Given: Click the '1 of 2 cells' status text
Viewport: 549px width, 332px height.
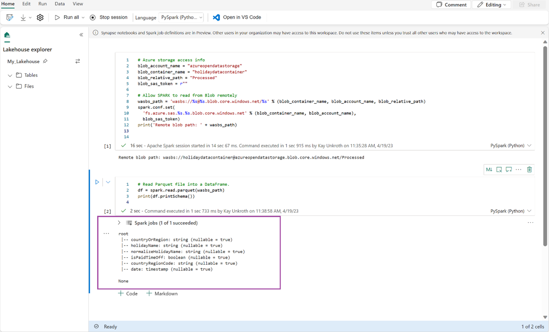Looking at the screenshot, I should (x=533, y=326).
